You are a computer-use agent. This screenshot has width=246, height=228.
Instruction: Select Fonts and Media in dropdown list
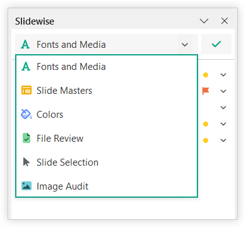click(x=107, y=67)
